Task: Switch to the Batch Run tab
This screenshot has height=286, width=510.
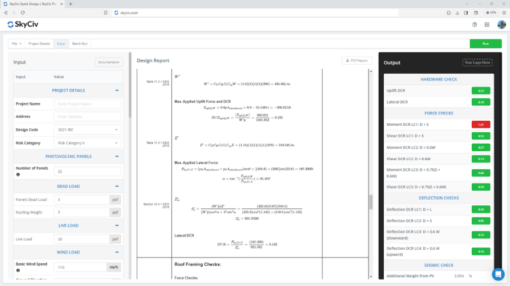Action: 80,44
